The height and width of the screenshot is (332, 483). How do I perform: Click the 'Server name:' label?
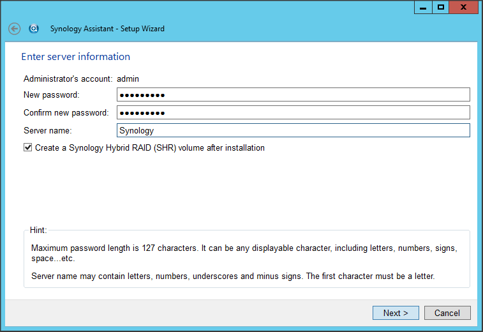click(48, 130)
